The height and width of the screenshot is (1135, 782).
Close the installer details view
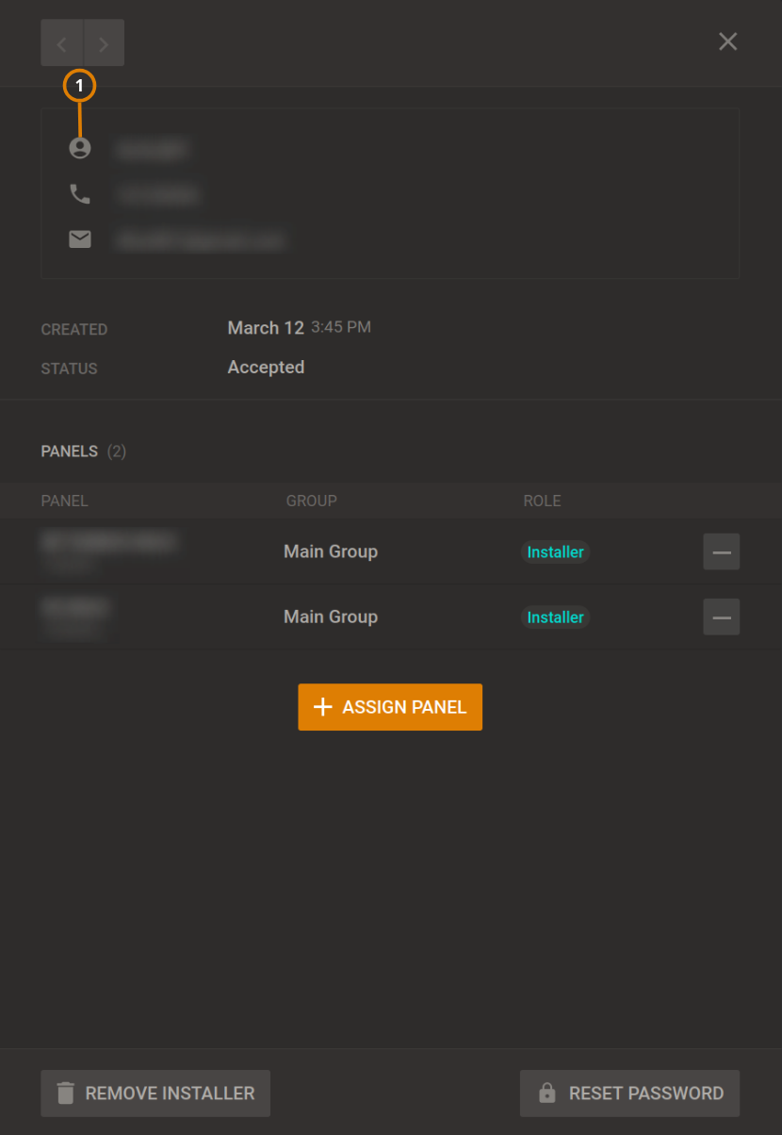pyautogui.click(x=727, y=41)
